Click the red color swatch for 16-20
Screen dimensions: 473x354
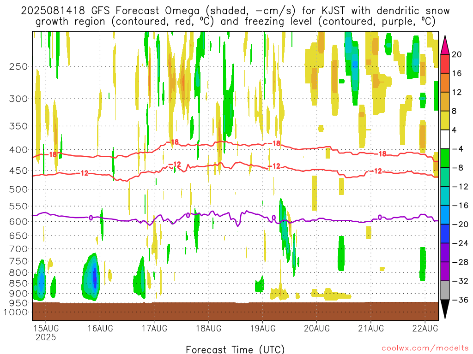point(445,64)
